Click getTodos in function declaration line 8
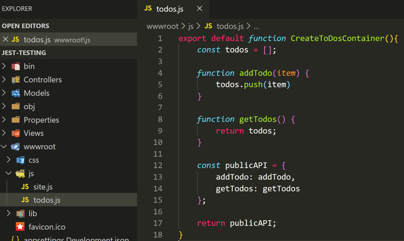404x241 pixels. click(x=258, y=119)
